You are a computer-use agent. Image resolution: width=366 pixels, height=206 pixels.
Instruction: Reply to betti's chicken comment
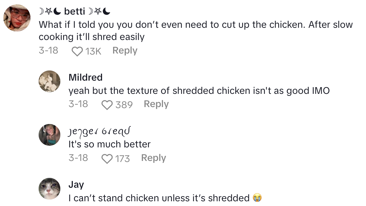(x=125, y=50)
